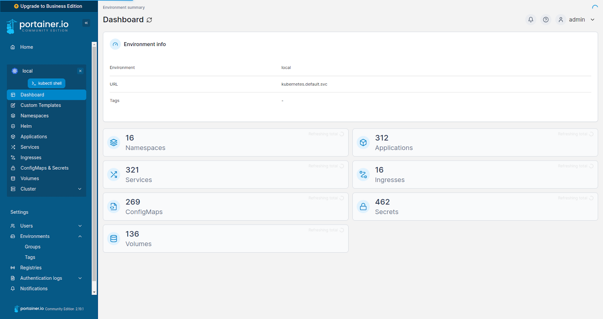
Task: Collapse the sidebar with the double-chevron button
Action: tap(86, 23)
